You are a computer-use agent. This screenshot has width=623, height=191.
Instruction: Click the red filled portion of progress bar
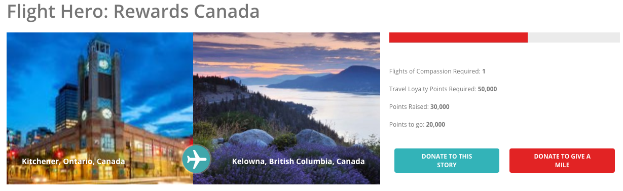click(458, 37)
